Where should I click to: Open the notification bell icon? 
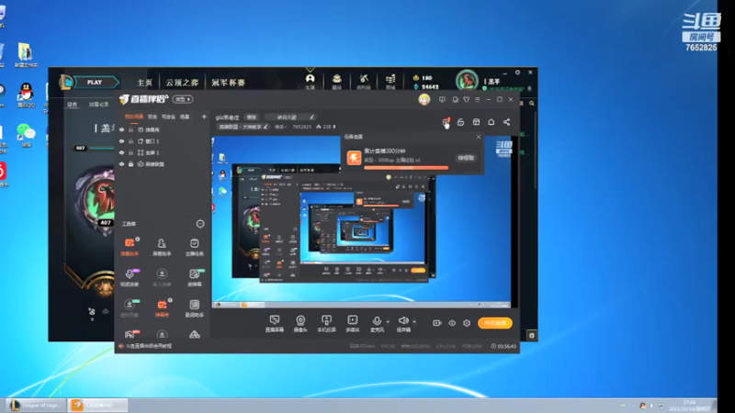[492, 122]
